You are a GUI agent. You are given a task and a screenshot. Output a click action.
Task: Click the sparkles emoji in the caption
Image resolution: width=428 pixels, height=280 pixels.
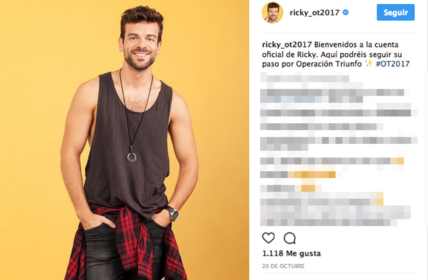click(x=369, y=64)
